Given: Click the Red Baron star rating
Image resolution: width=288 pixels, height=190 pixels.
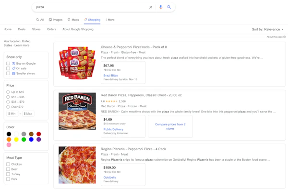Looking at the screenshot, I should pos(111,101).
